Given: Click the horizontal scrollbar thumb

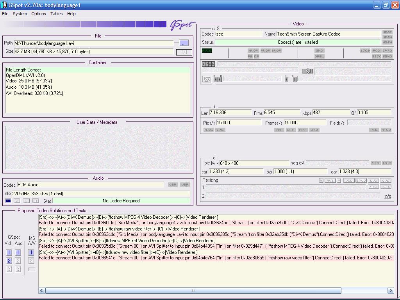Looking at the screenshot, I should pyautogui.click(x=193, y=291).
